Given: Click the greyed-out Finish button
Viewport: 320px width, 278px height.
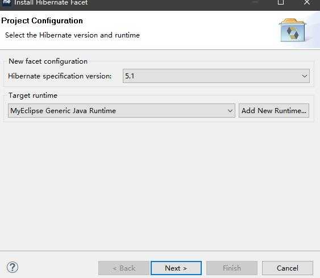Looking at the screenshot, I should (x=232, y=268).
